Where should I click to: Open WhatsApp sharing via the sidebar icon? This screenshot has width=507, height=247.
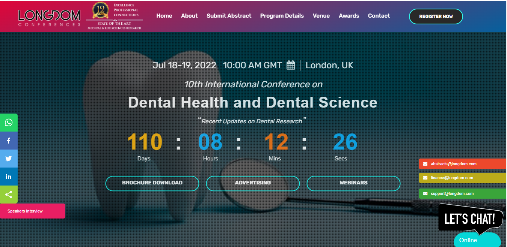tap(8, 123)
